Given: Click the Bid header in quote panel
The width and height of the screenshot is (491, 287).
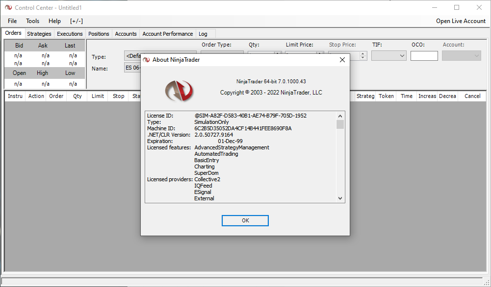Looking at the screenshot, I should [x=19, y=46].
